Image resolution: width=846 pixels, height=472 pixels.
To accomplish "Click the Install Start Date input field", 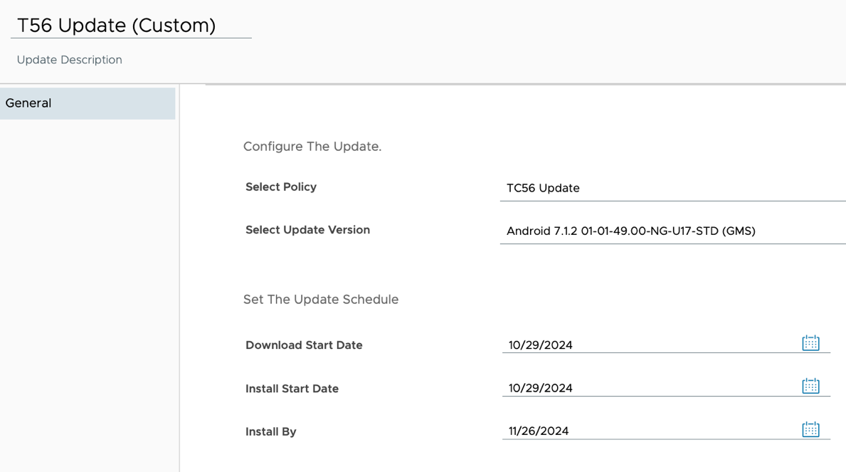I will pyautogui.click(x=647, y=388).
